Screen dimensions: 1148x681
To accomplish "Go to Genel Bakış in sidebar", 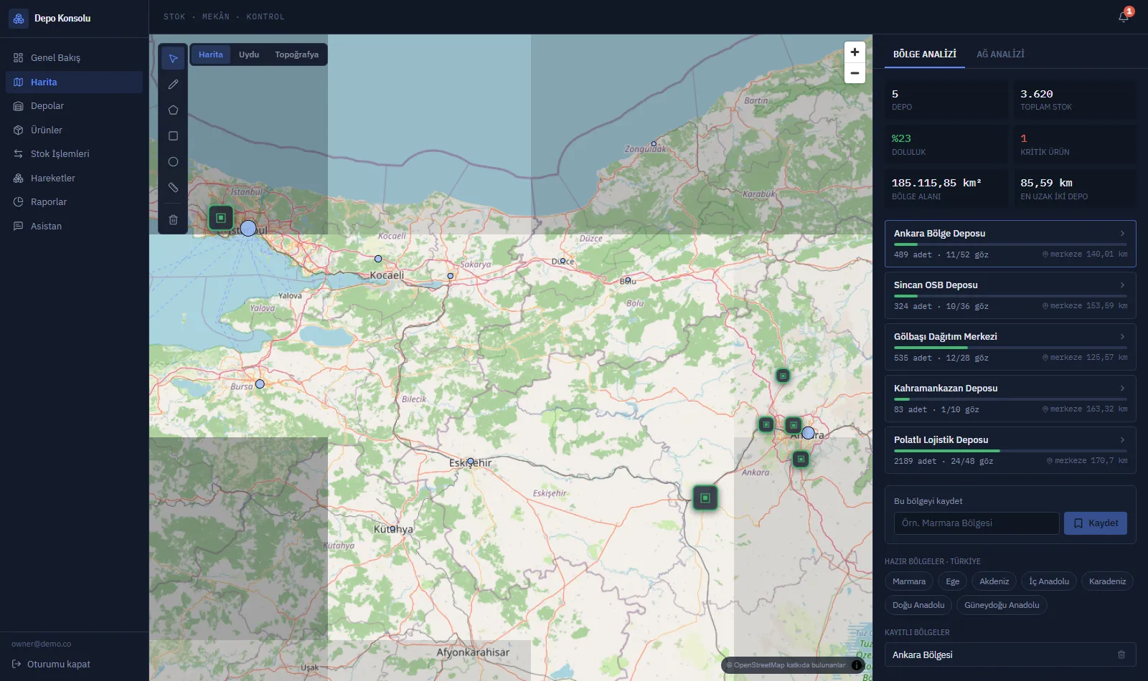I will 75,57.
